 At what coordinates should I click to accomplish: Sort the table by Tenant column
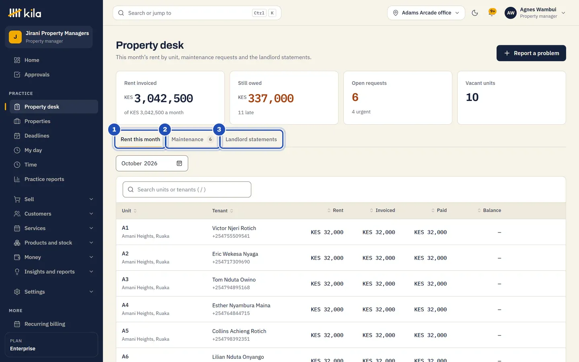point(223,211)
